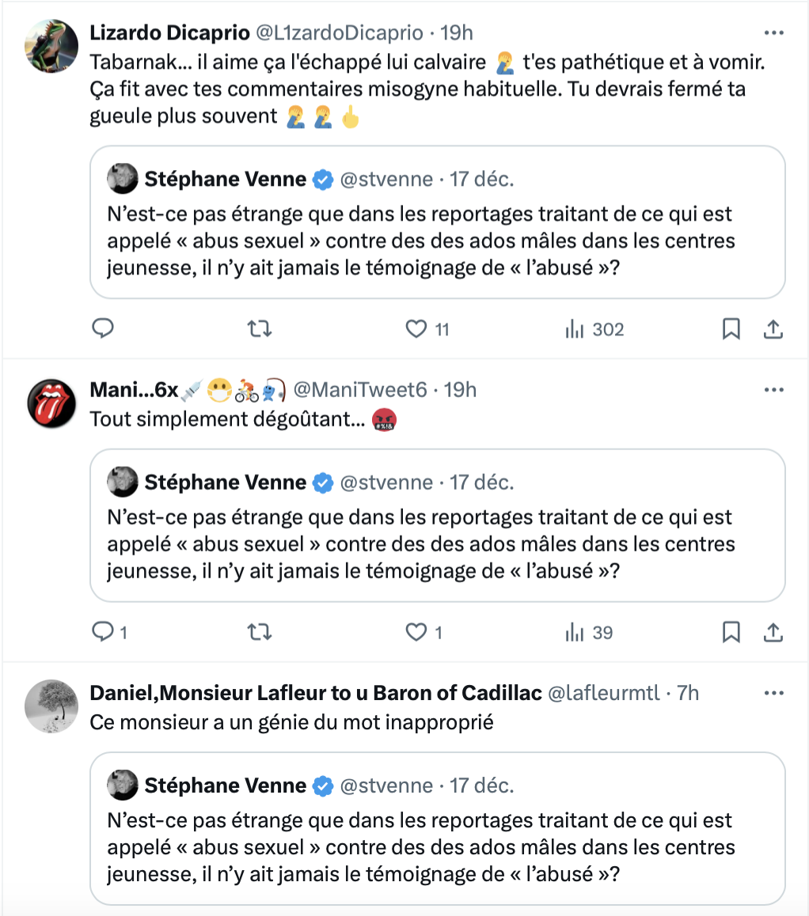809x916 pixels.
Task: Open quoted Stéphane Venne tweet under Daniel's post
Action: [437, 828]
